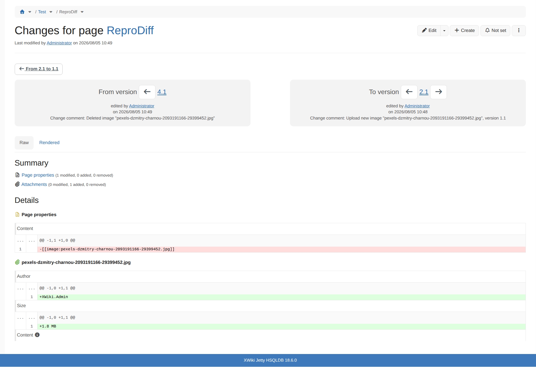The width and height of the screenshot is (536, 367).
Task: Click the paperclip icon next to Attachments summary
Action: (x=17, y=184)
